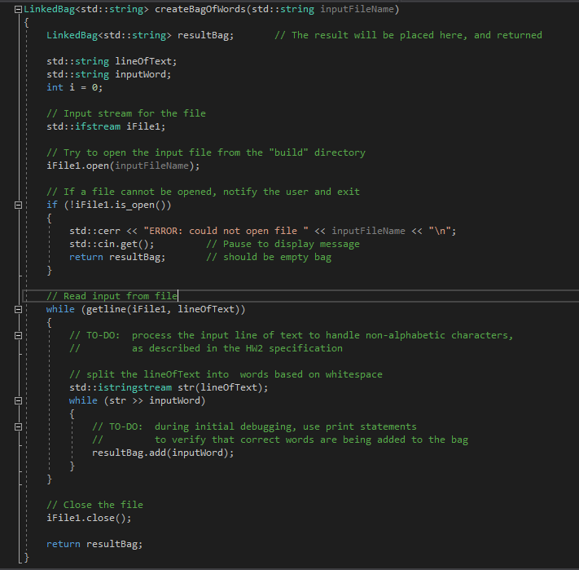
Task: Click the '// If a file cannot be opened' comment
Action: click(x=203, y=192)
